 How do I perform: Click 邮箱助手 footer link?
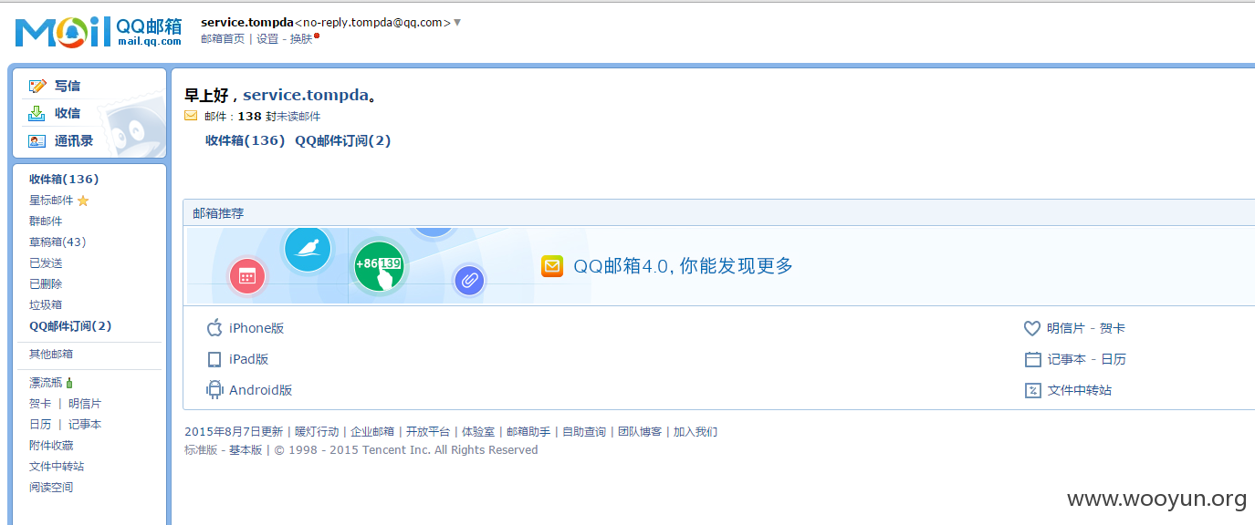[528, 432]
